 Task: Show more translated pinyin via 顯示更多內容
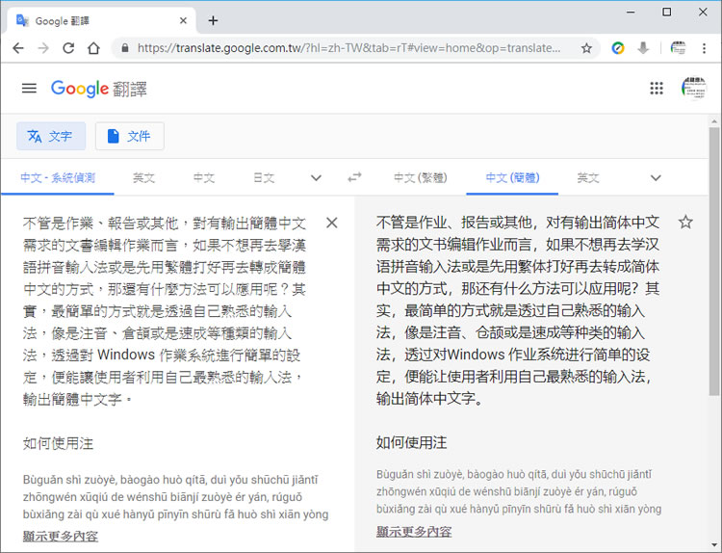[x=414, y=532]
